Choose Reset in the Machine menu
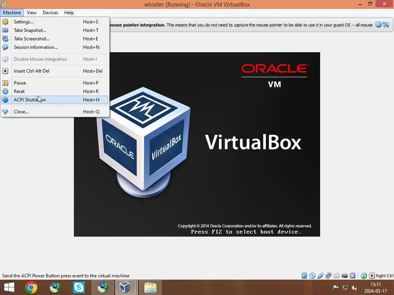The height and width of the screenshot is (295, 394). coord(55,91)
